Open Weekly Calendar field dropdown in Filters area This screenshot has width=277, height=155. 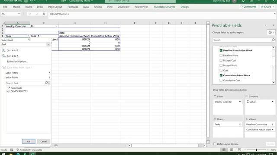pyautogui.click(x=240, y=102)
